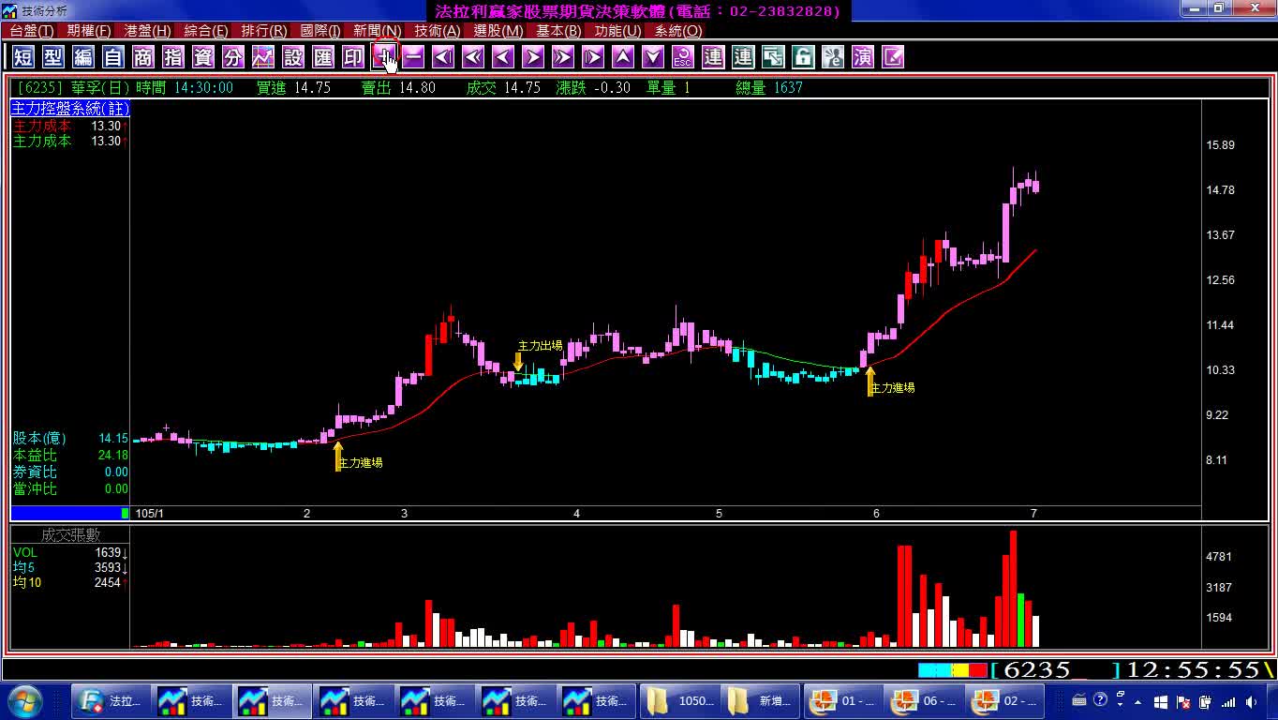Image resolution: width=1278 pixels, height=720 pixels.
Task: Click the blue progress bar below chart
Action: click(70, 513)
